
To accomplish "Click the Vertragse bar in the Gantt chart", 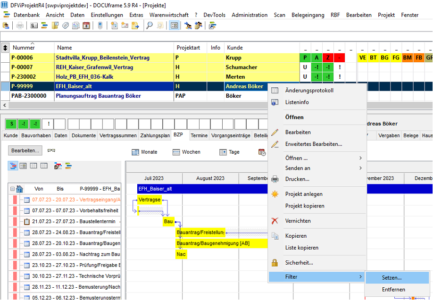I will coord(150,200).
